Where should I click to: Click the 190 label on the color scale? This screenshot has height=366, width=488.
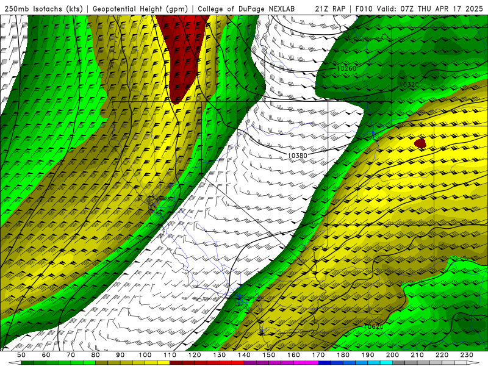[x=368, y=355]
